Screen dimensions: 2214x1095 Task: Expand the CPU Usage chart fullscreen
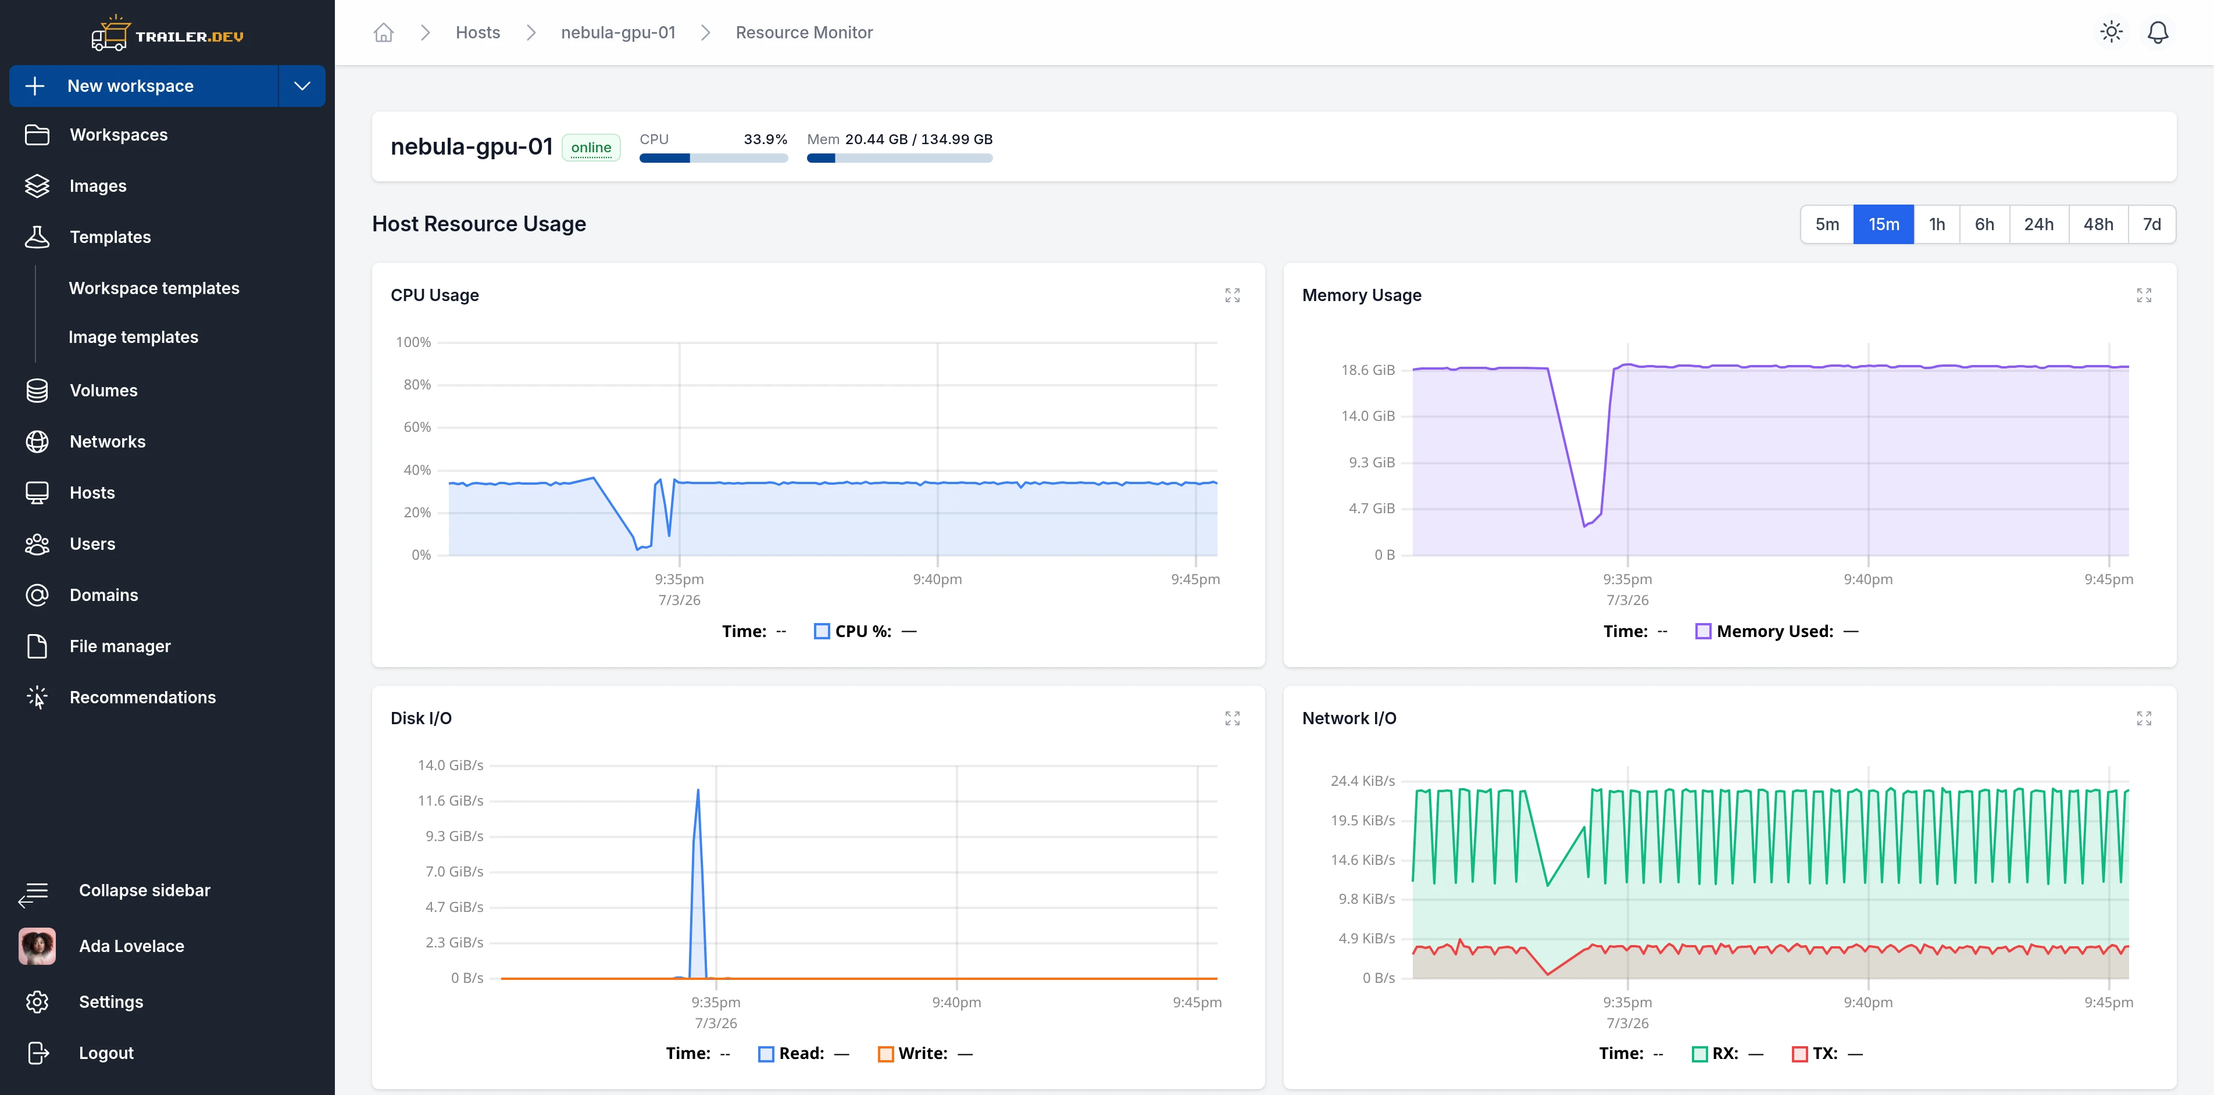click(x=1233, y=296)
